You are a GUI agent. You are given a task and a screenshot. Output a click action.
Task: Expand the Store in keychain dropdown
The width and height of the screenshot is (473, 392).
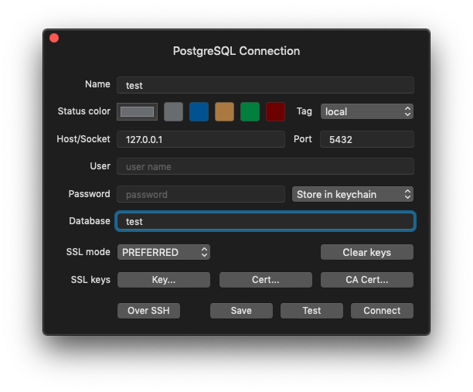tap(352, 194)
